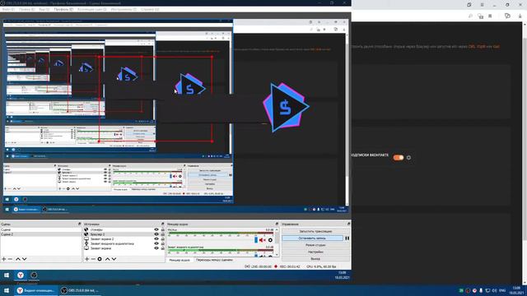This screenshot has height=296, width=527.
Task: Click the browser search magnifier icon
Action: [470, 16]
